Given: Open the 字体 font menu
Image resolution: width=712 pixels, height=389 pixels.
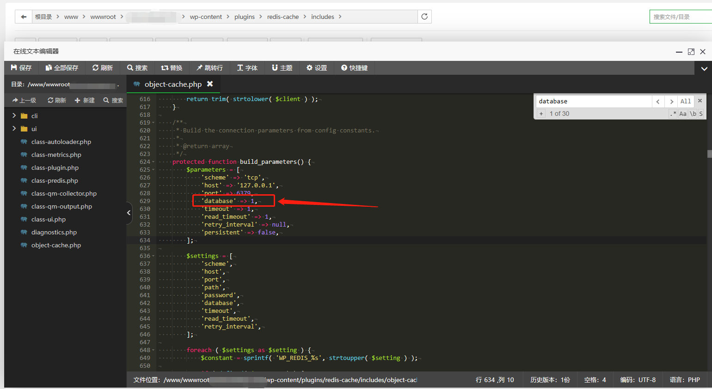Looking at the screenshot, I should click(x=247, y=67).
